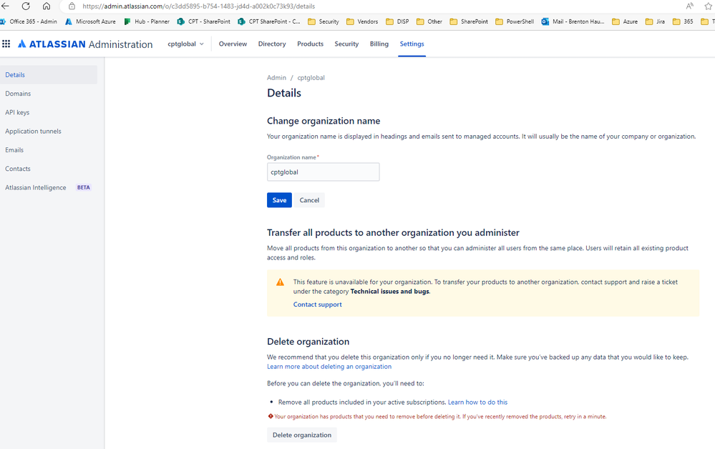Click the orange warning triangle icon
This screenshot has height=449, width=715.
click(280, 282)
